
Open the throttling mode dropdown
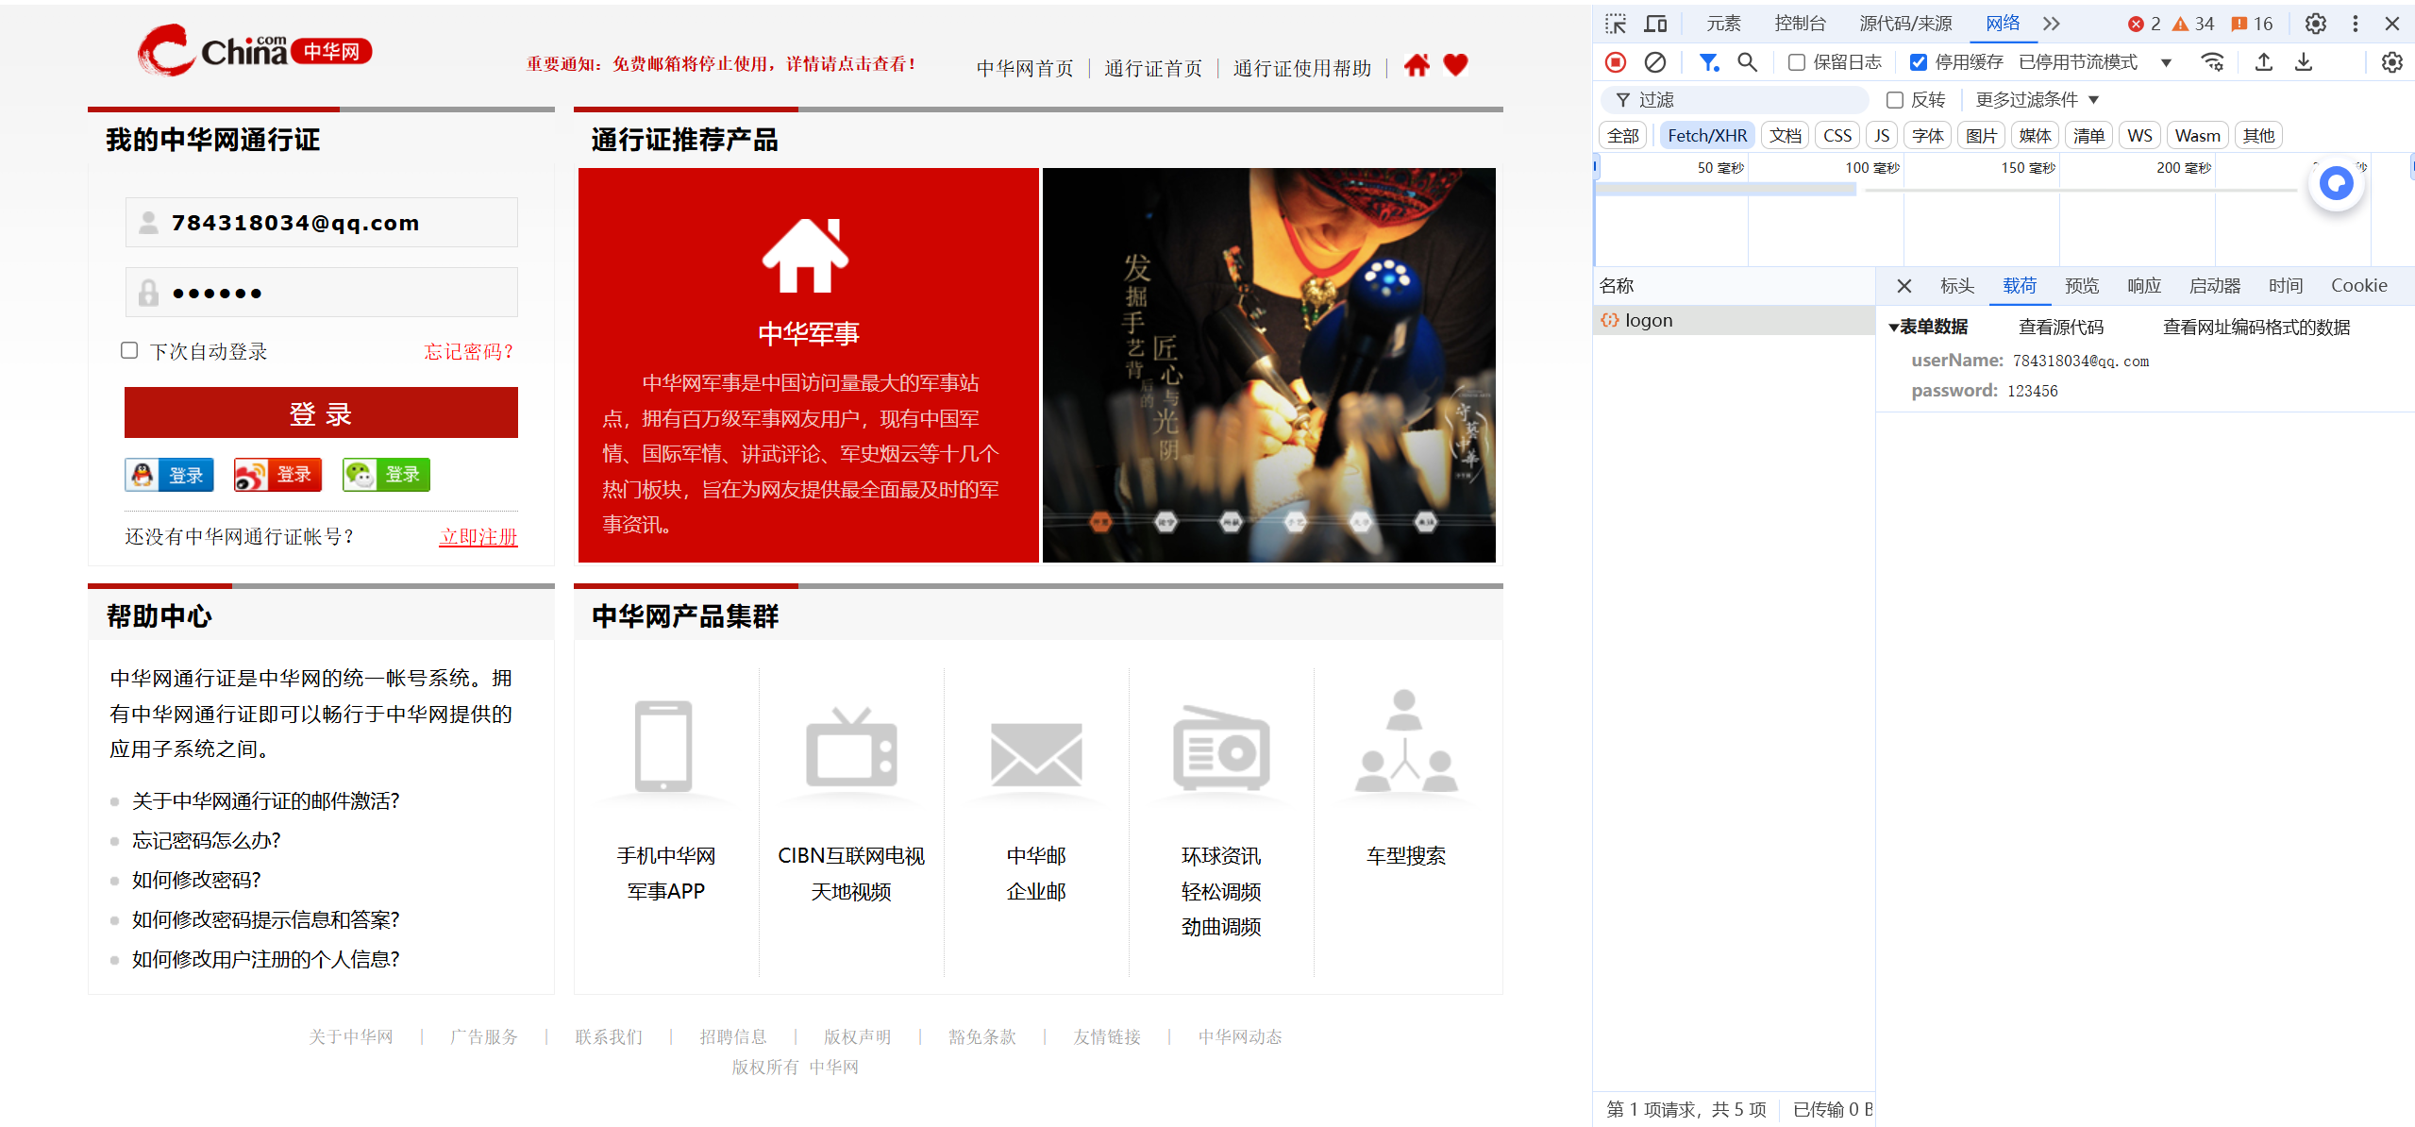click(x=2166, y=62)
